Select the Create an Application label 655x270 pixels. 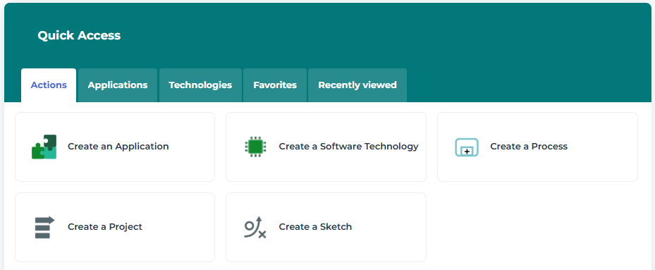point(118,147)
